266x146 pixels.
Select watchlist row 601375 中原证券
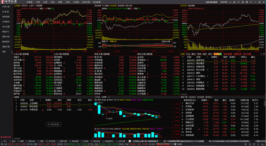pyautogui.click(x=54, y=110)
